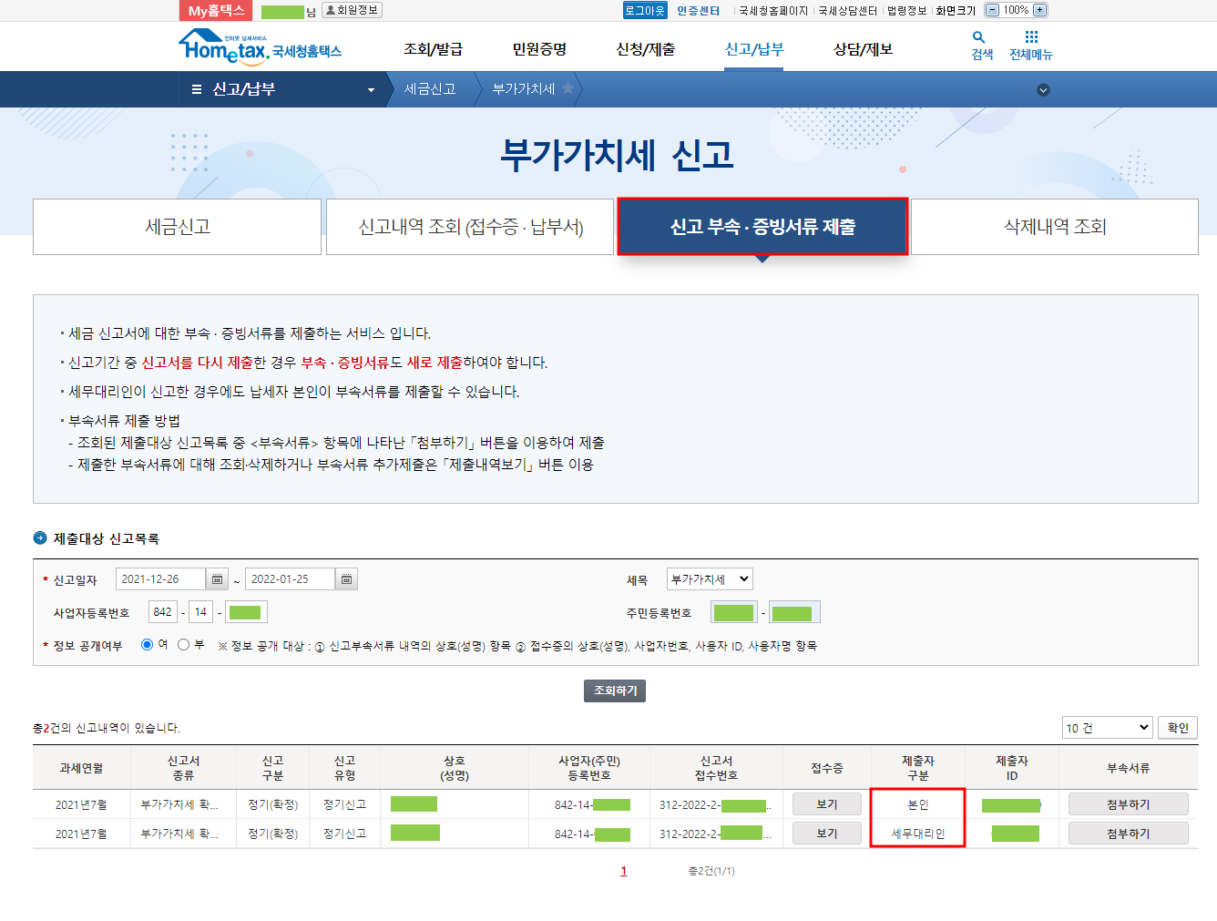Open the 10 건 rows-per-page dropdown
1217x921 pixels.
(1108, 728)
